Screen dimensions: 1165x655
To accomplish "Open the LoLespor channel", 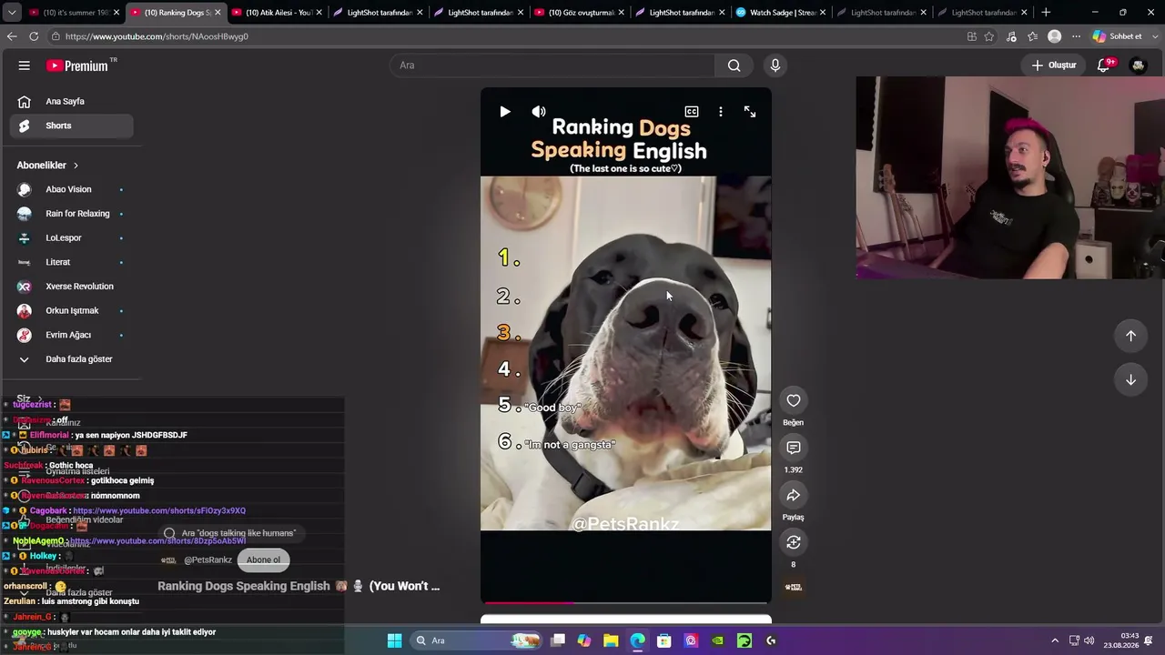I will pyautogui.click(x=71, y=238).
